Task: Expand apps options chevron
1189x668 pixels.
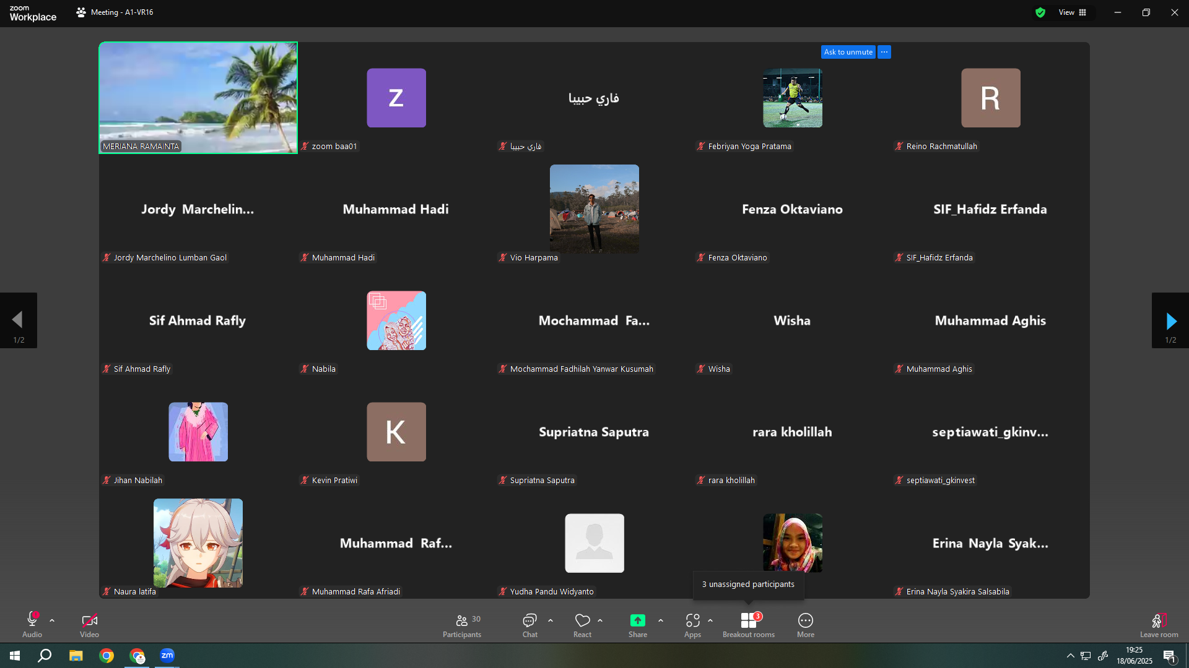Action: [710, 620]
